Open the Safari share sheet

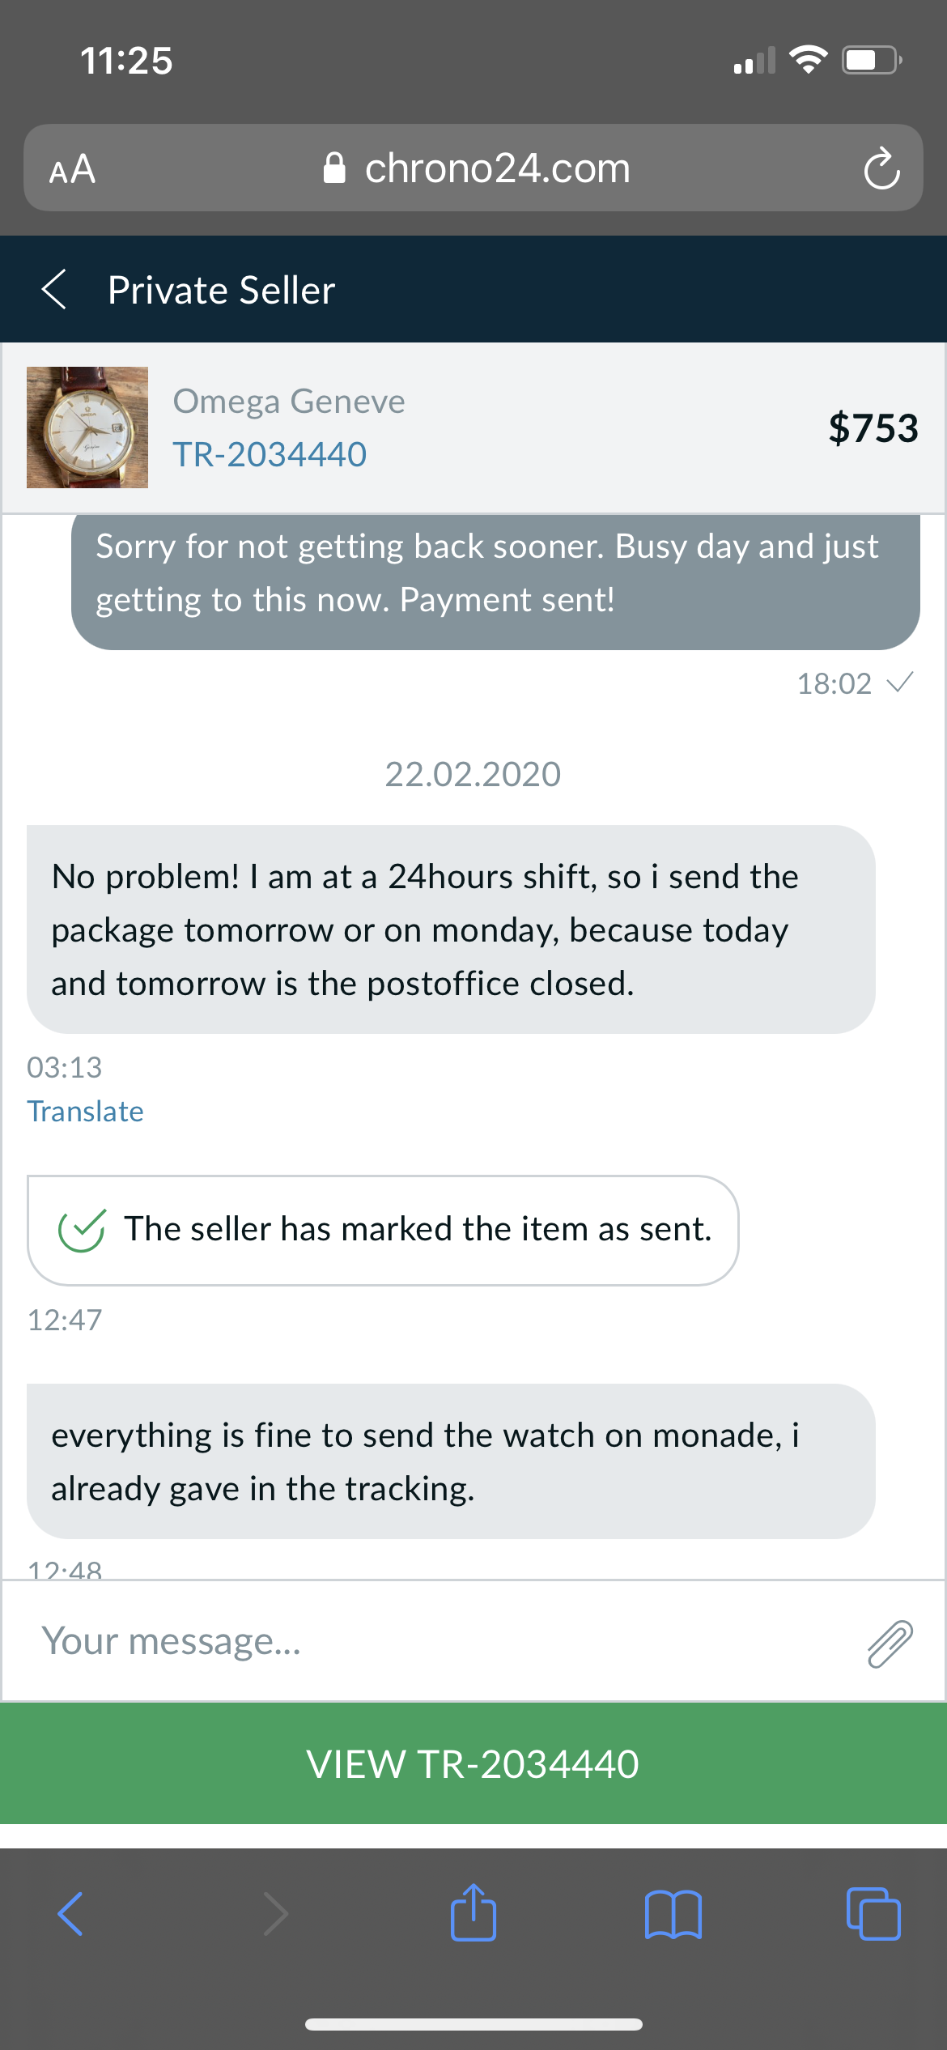(x=473, y=1914)
